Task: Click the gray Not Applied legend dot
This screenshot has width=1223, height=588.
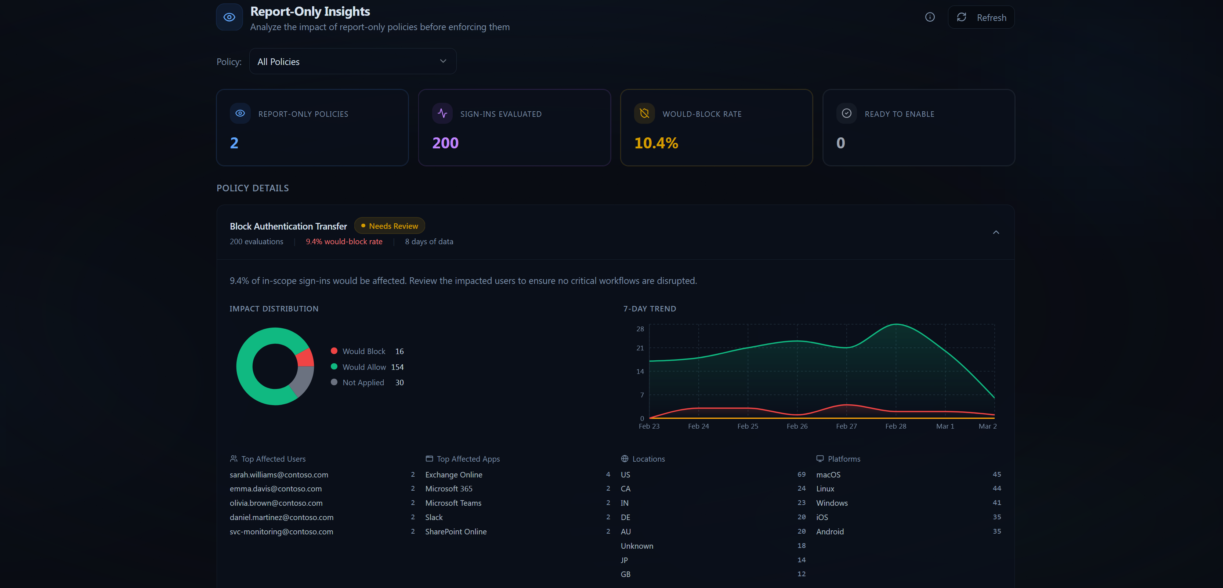Action: (x=334, y=382)
